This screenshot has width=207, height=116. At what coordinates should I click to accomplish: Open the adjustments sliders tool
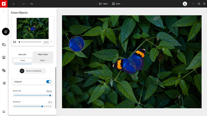(4, 83)
